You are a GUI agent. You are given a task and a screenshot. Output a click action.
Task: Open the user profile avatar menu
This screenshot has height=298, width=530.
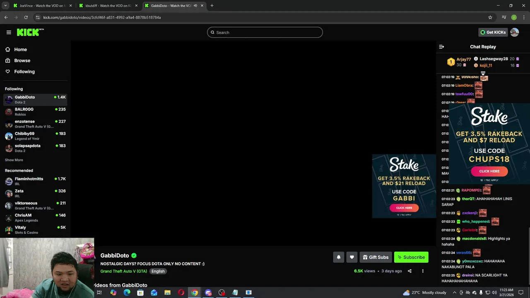point(515,32)
